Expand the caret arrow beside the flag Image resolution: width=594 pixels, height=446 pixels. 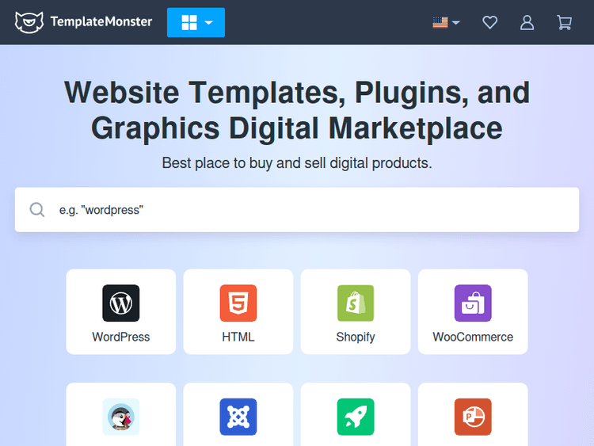point(455,23)
